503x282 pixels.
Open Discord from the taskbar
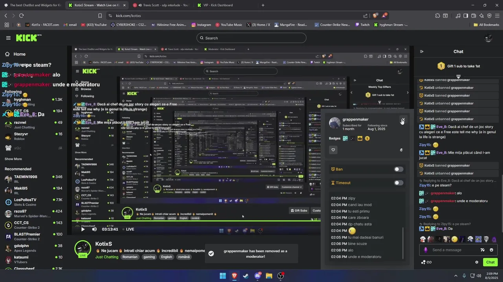258,276
